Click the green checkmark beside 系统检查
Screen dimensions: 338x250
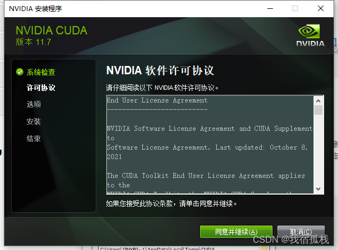point(19,72)
